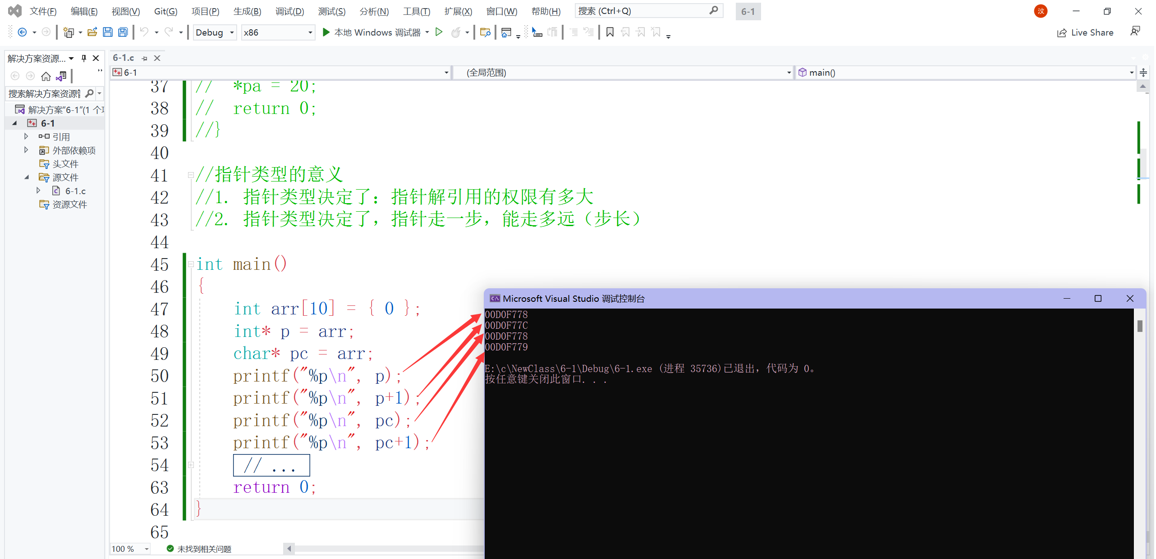Expand the collapsed code region at line 54
This screenshot has height=559, width=1156.
pos(191,465)
